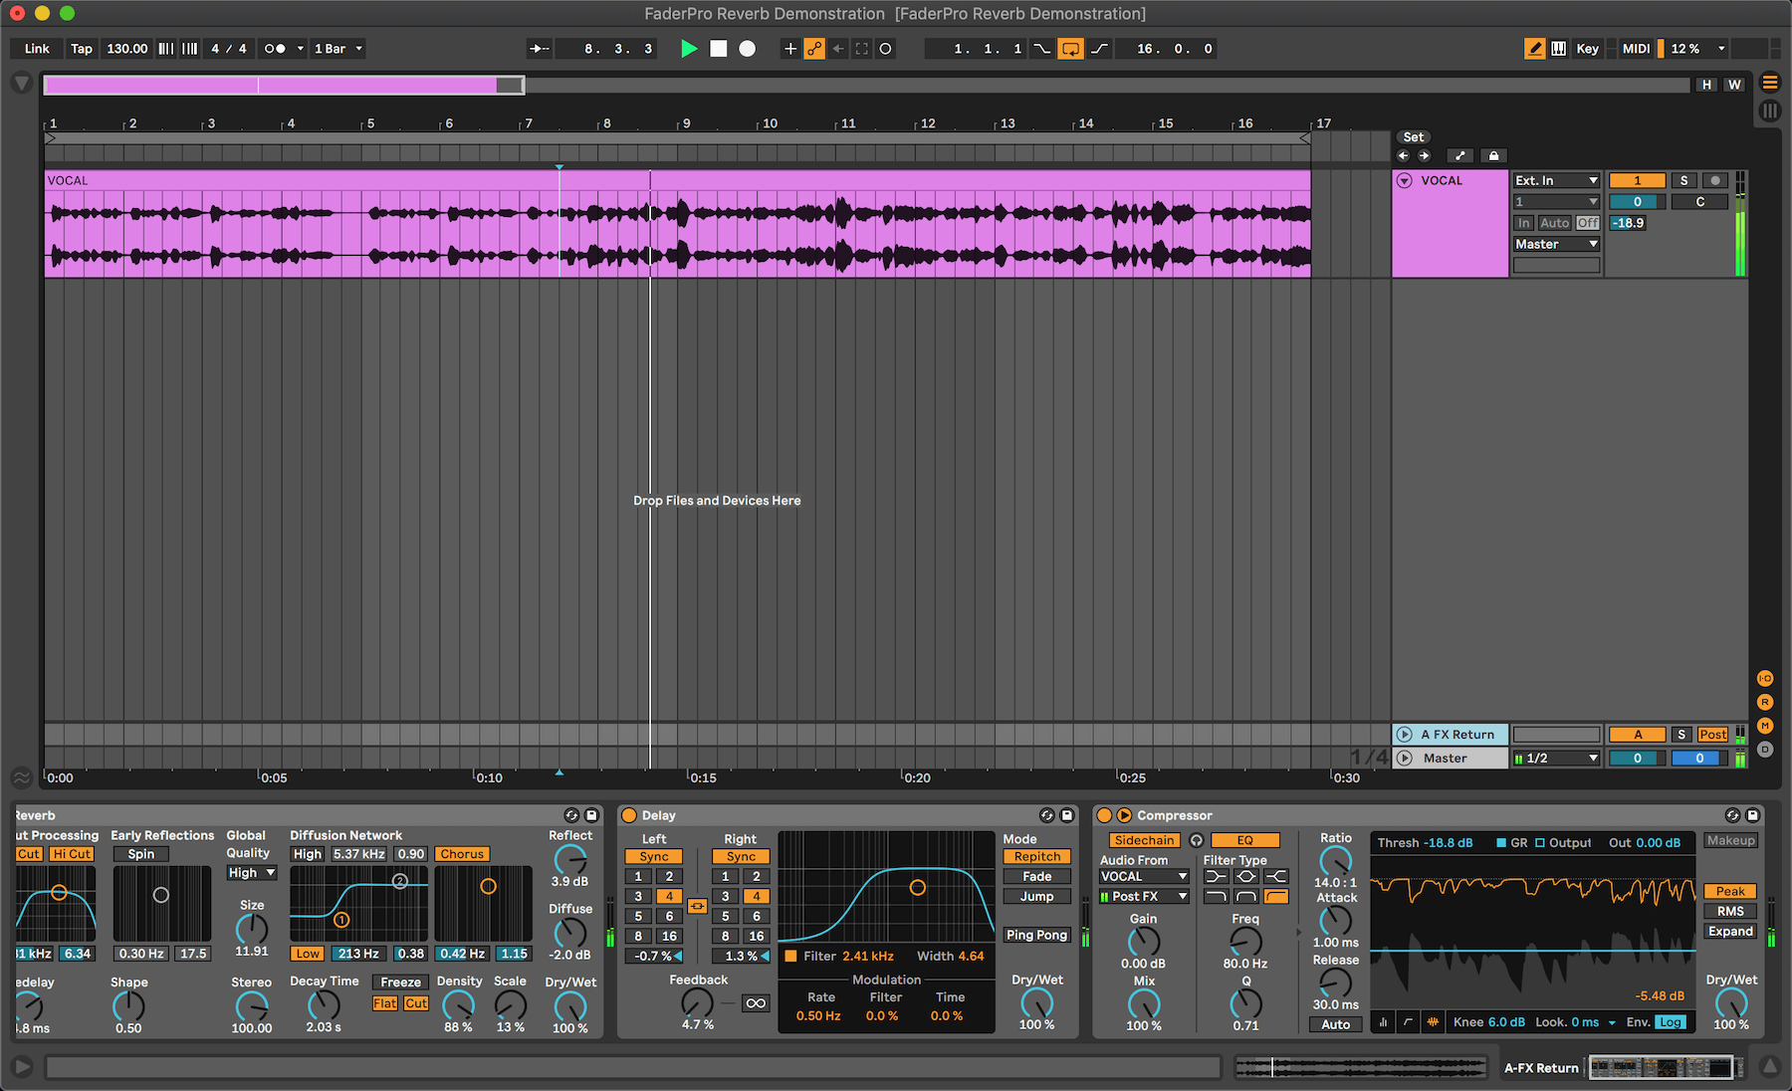Toggle the Compressor device activator
The image size is (1792, 1091).
(1104, 815)
